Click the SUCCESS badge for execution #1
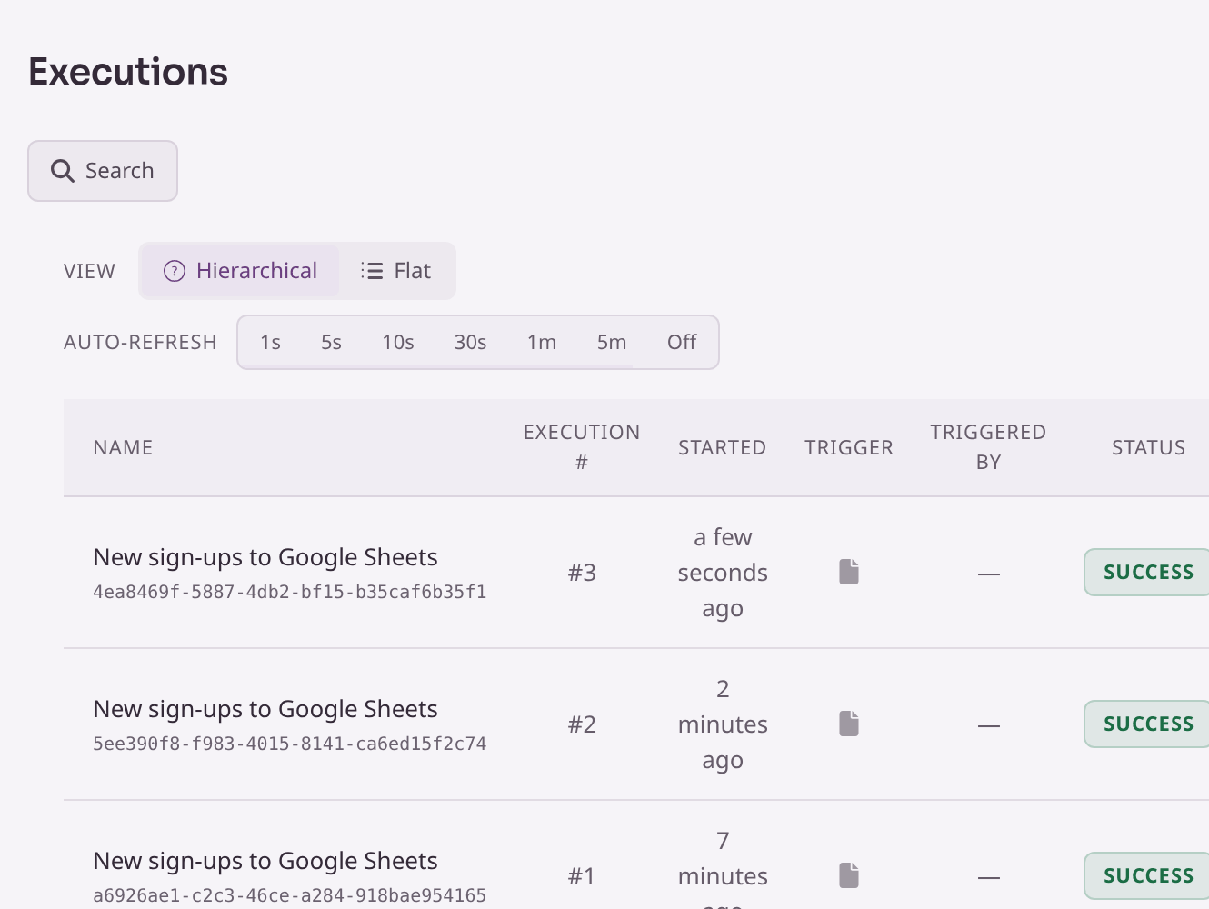1209x909 pixels. coord(1147,876)
